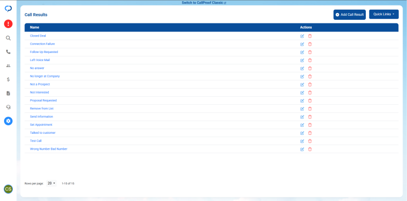Edit the No longer at Company result
Image resolution: width=407 pixels, height=201 pixels.
[302, 76]
